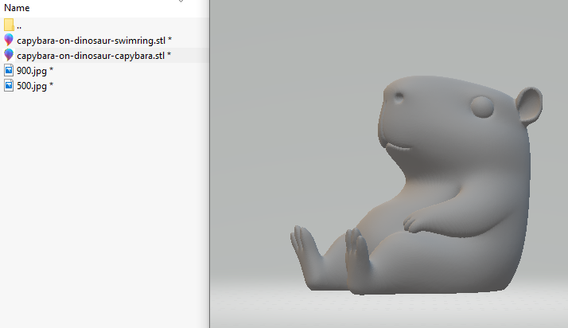Click the capybara model's eye in preview
Image resolution: width=568 pixels, height=328 pixels.
coord(481,106)
